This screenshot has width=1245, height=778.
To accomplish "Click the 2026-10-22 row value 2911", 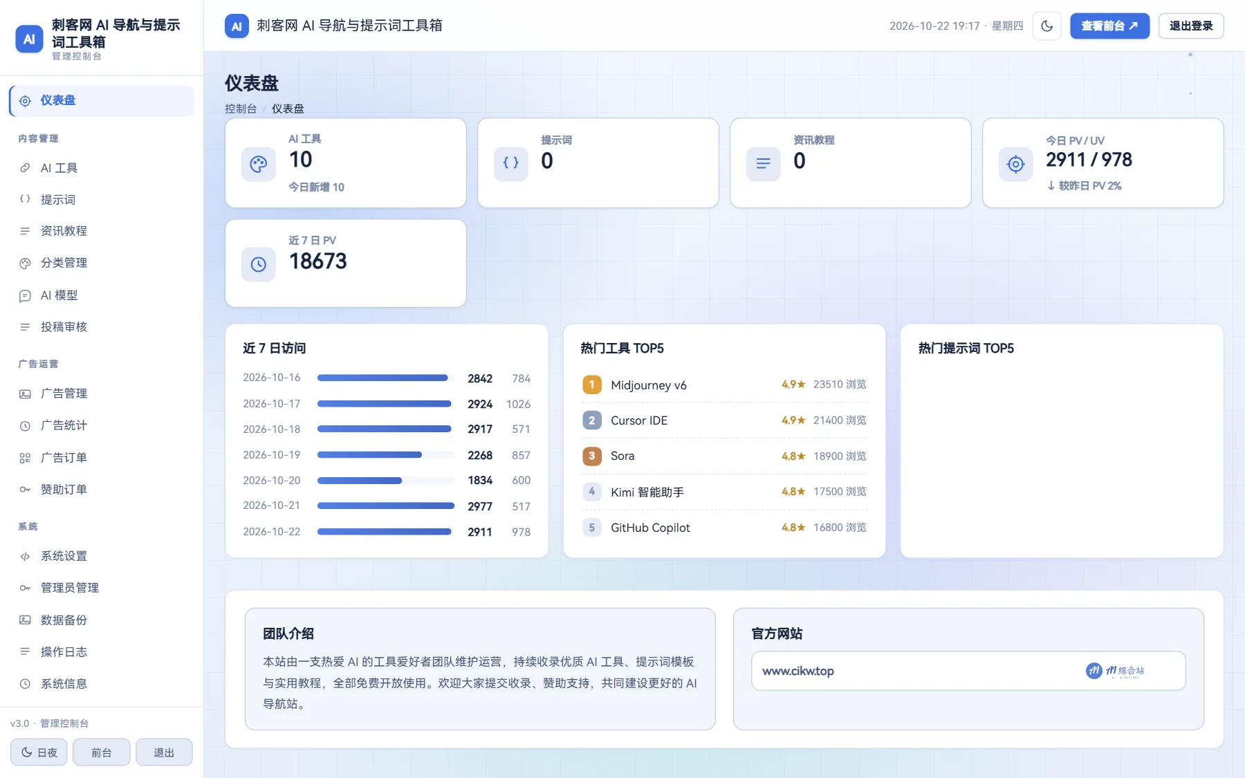I will tap(480, 532).
